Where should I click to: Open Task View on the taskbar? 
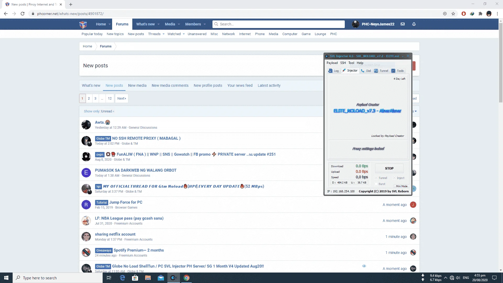109,278
